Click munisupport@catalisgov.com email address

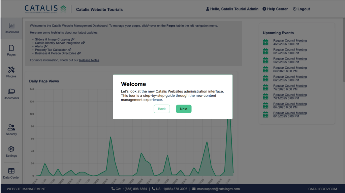point(218,189)
